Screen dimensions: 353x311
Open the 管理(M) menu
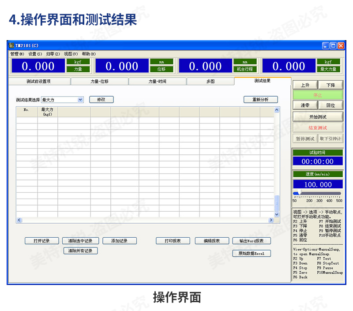click(18, 53)
